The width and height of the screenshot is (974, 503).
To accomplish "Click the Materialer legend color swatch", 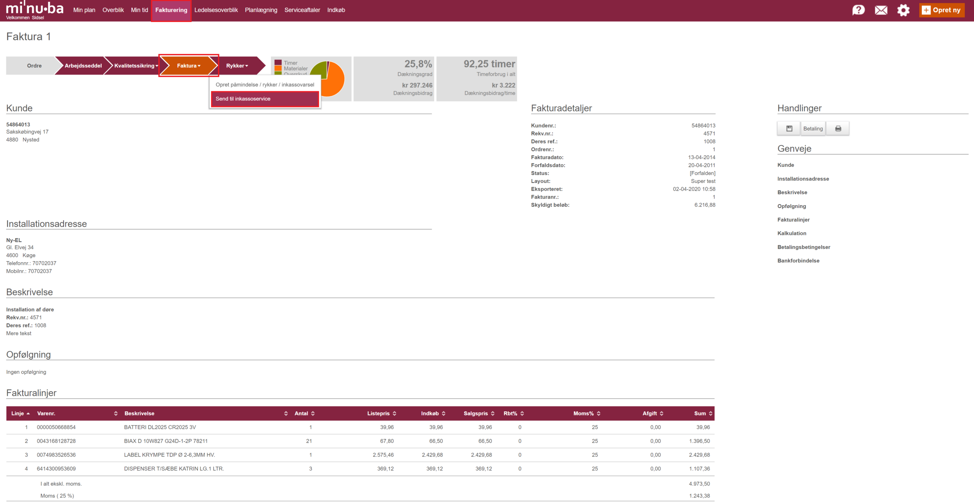I will [x=278, y=68].
